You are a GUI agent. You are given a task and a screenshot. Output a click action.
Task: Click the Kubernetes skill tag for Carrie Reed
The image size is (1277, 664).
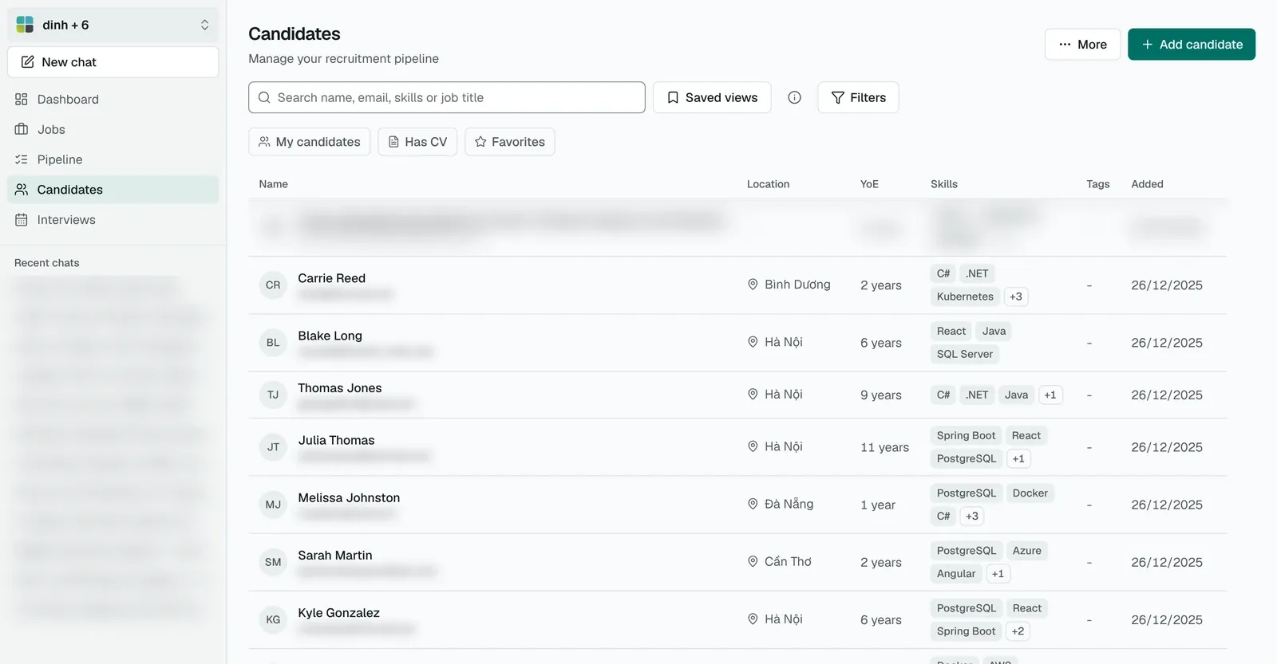pos(965,297)
